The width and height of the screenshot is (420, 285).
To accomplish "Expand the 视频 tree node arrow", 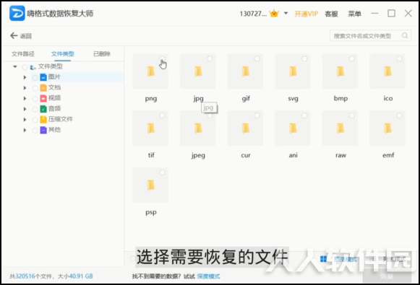I will (25, 98).
